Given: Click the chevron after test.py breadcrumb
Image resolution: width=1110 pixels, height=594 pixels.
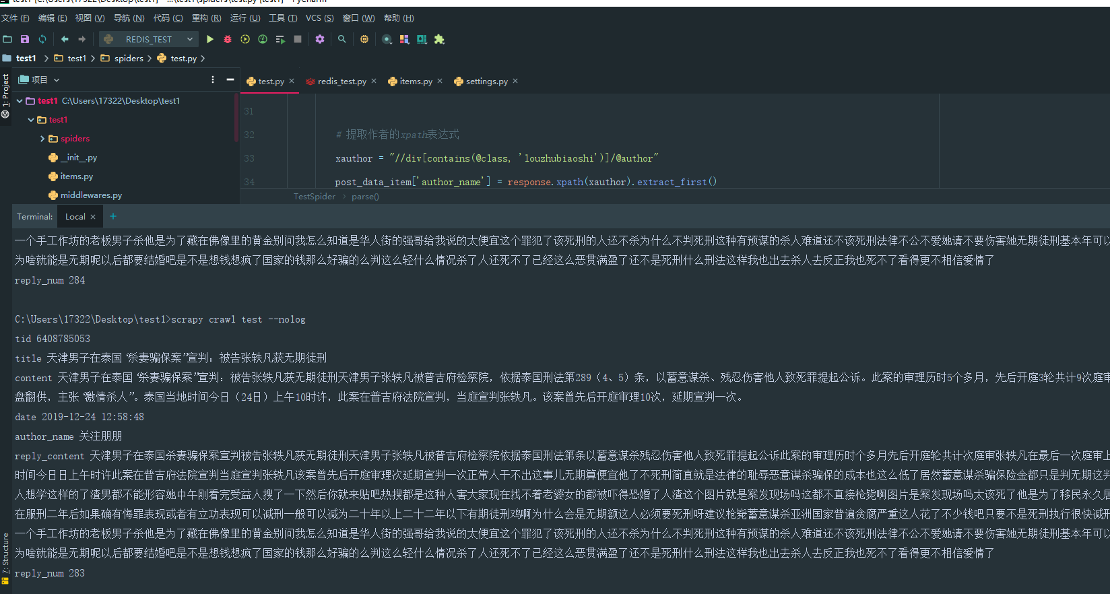Looking at the screenshot, I should (x=203, y=59).
